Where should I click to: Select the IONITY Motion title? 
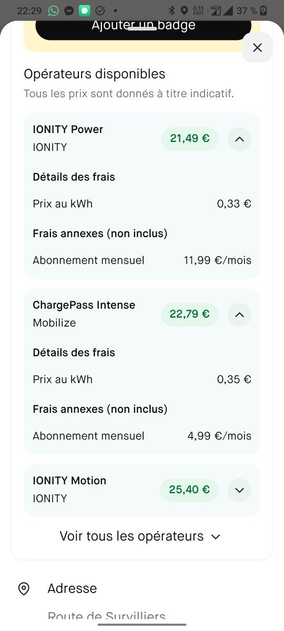pyautogui.click(x=69, y=481)
